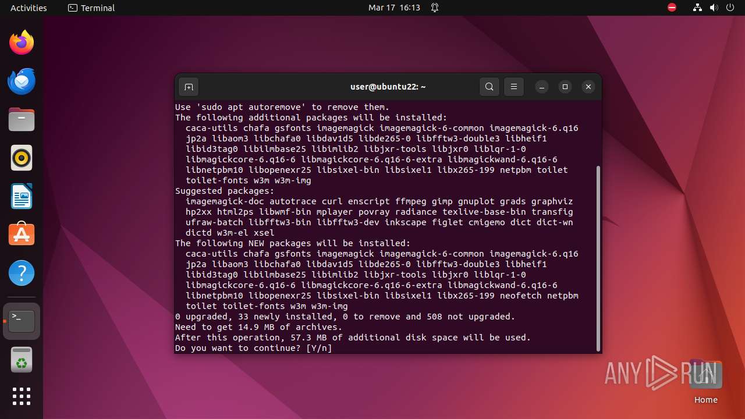
Task: Open the terminal search tool
Action: (489, 87)
